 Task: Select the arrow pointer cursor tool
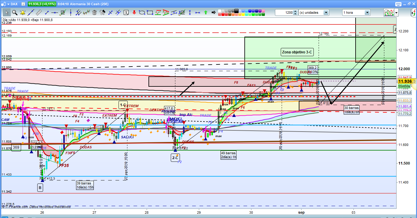[7, 13]
